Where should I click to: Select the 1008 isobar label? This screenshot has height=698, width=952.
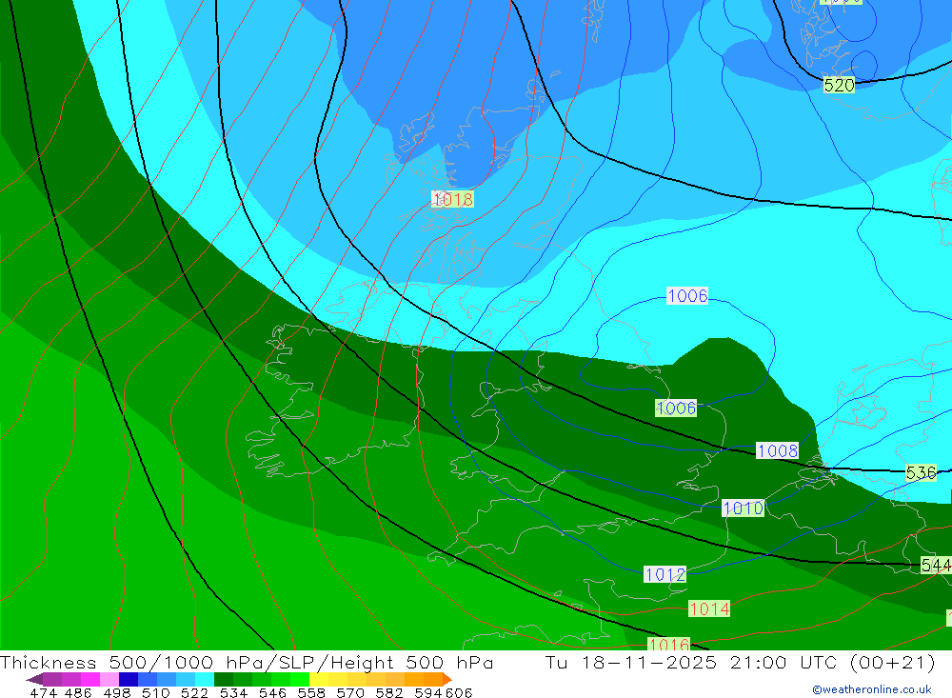click(x=777, y=450)
